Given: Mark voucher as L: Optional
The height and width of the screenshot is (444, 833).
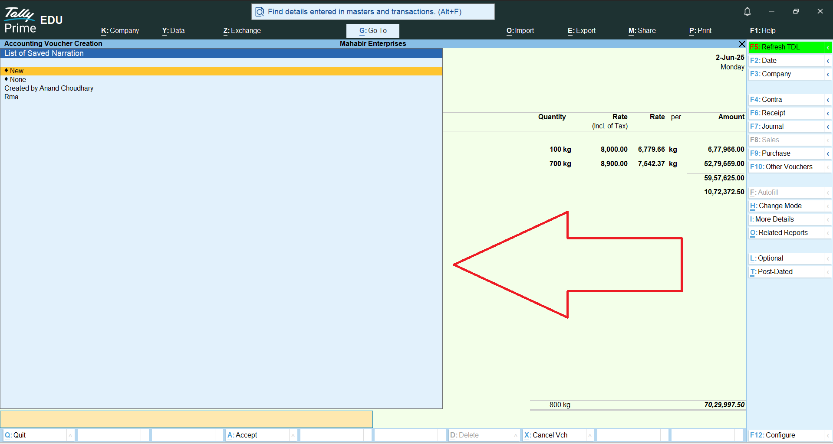Looking at the screenshot, I should [786, 258].
